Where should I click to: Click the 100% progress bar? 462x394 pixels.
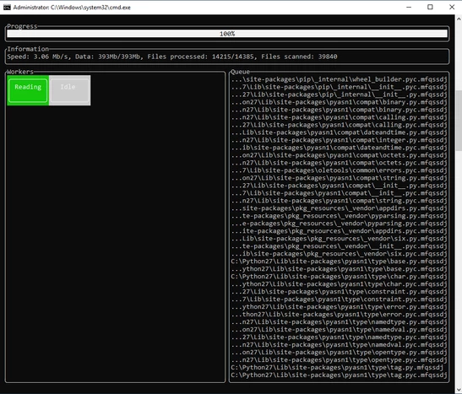click(227, 34)
